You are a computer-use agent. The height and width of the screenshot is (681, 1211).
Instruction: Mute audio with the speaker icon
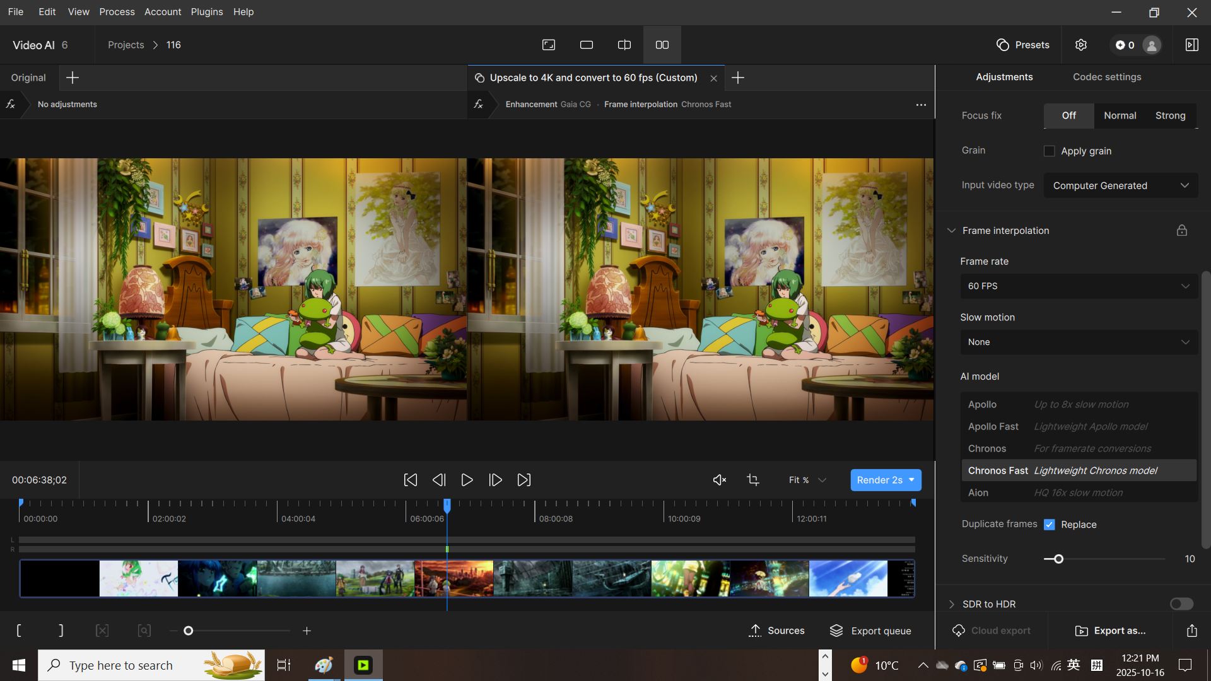719,480
